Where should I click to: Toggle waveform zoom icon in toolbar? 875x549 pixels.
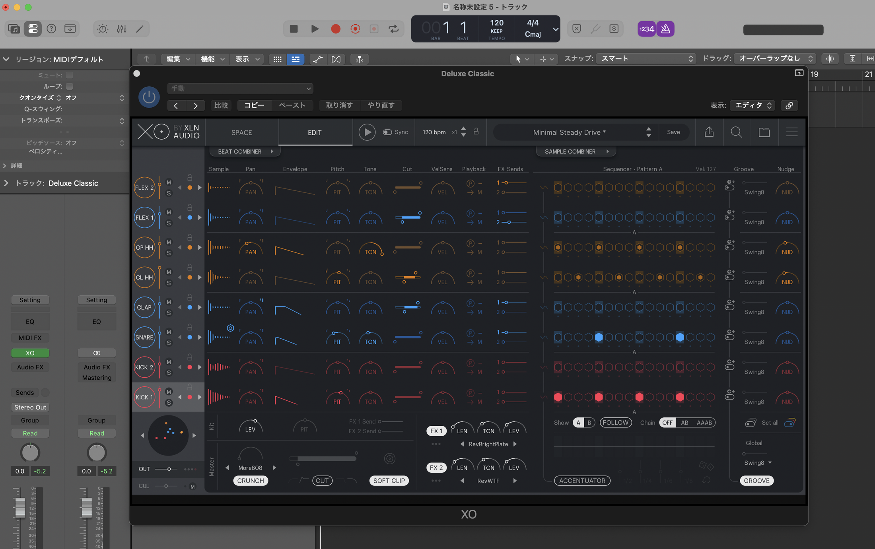830,59
